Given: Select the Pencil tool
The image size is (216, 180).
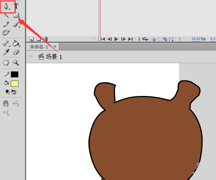Looking at the screenshot, I should [6, 24].
